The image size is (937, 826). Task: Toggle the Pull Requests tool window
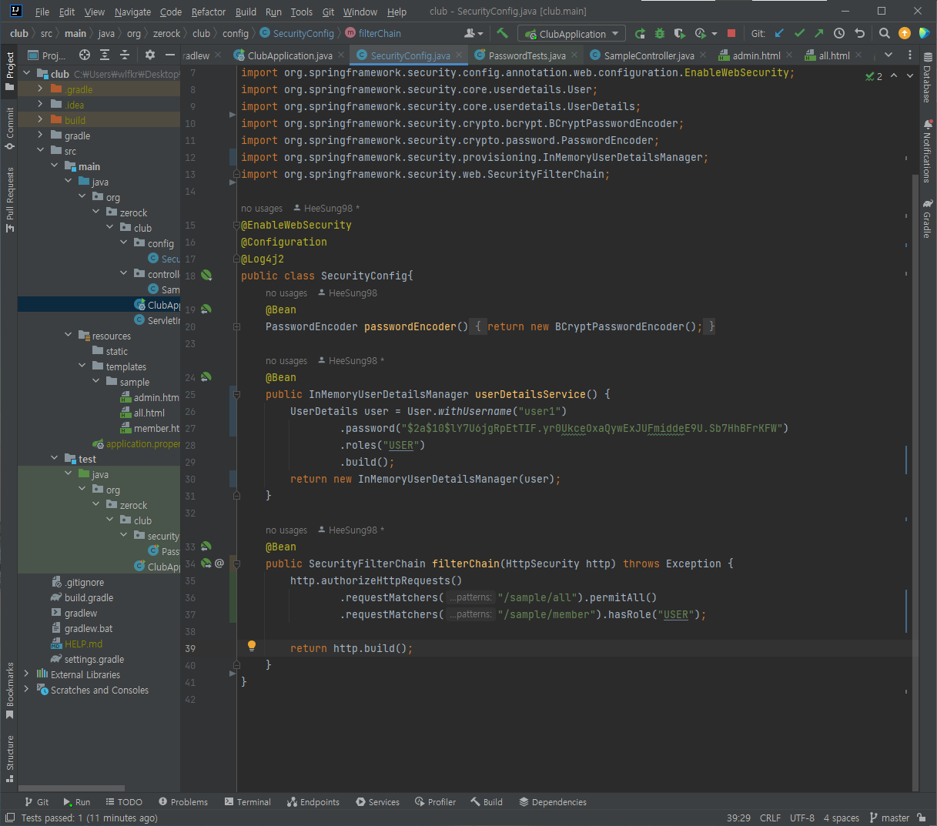(x=9, y=199)
